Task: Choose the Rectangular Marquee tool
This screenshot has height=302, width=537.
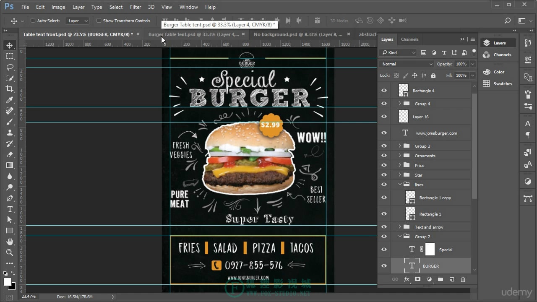Action: click(x=10, y=56)
